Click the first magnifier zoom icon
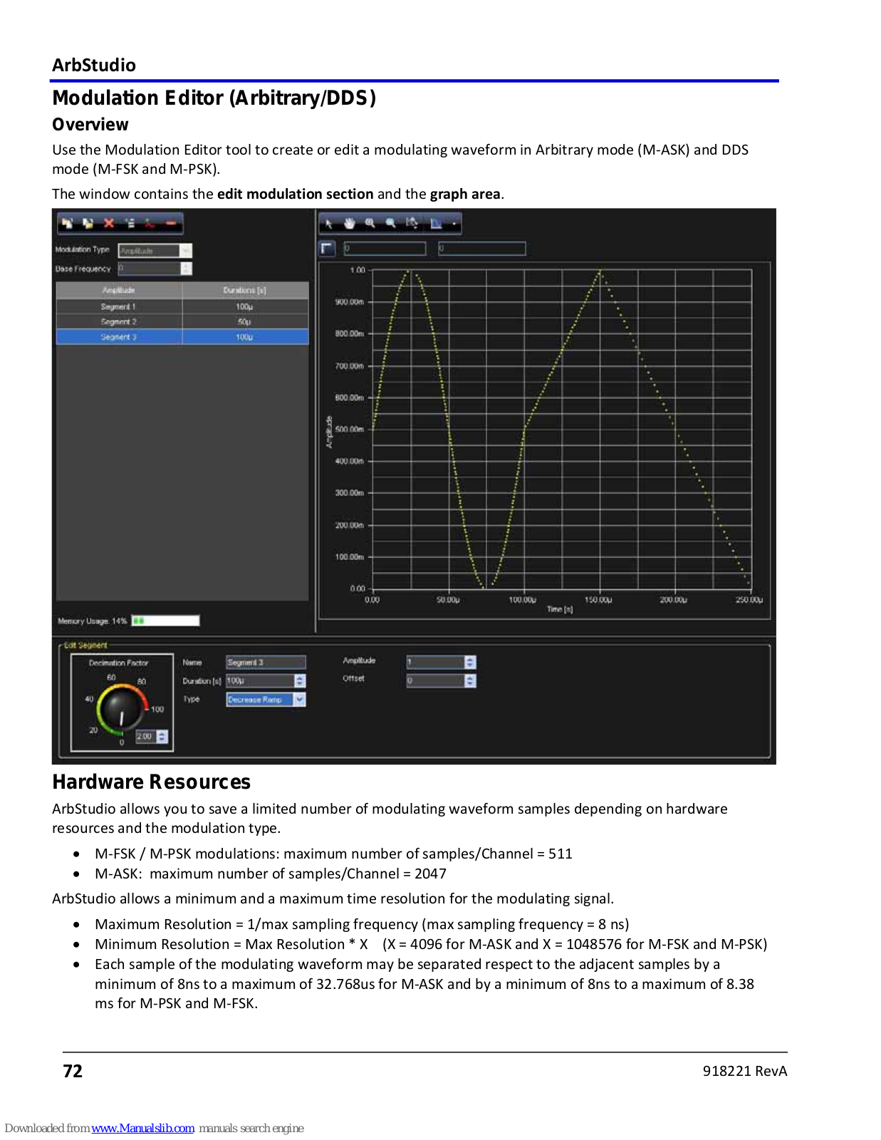The width and height of the screenshot is (881, 1140). 370,224
